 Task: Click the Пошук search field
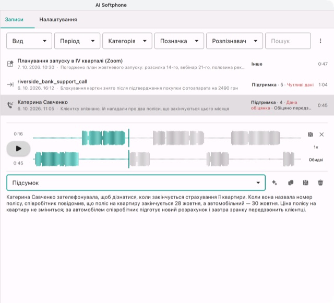tap(288, 41)
